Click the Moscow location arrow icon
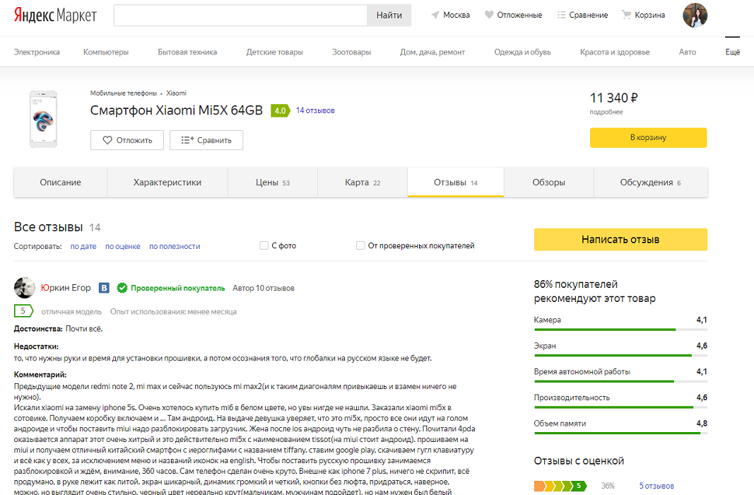 tap(435, 15)
